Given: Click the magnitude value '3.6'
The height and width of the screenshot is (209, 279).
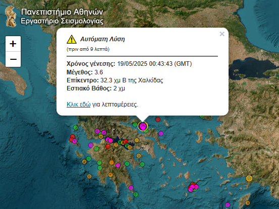Looking at the screenshot, I should click(98, 72).
